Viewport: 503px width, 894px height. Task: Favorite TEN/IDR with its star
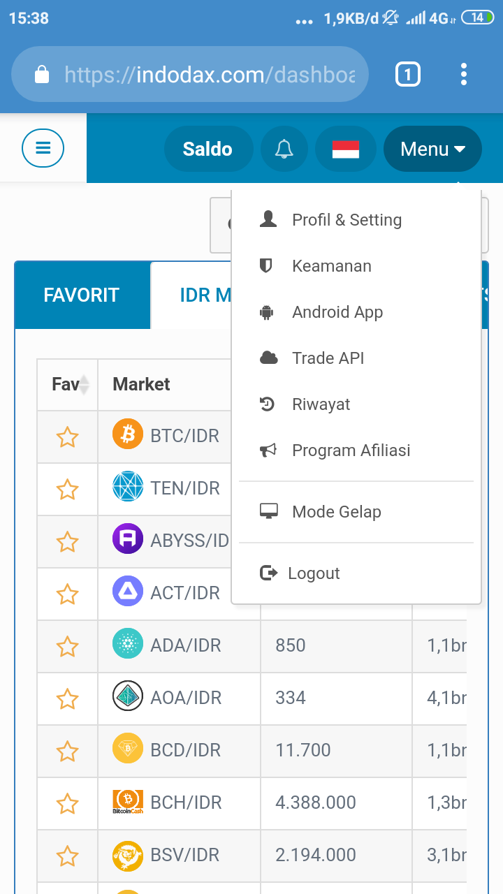pyautogui.click(x=67, y=490)
